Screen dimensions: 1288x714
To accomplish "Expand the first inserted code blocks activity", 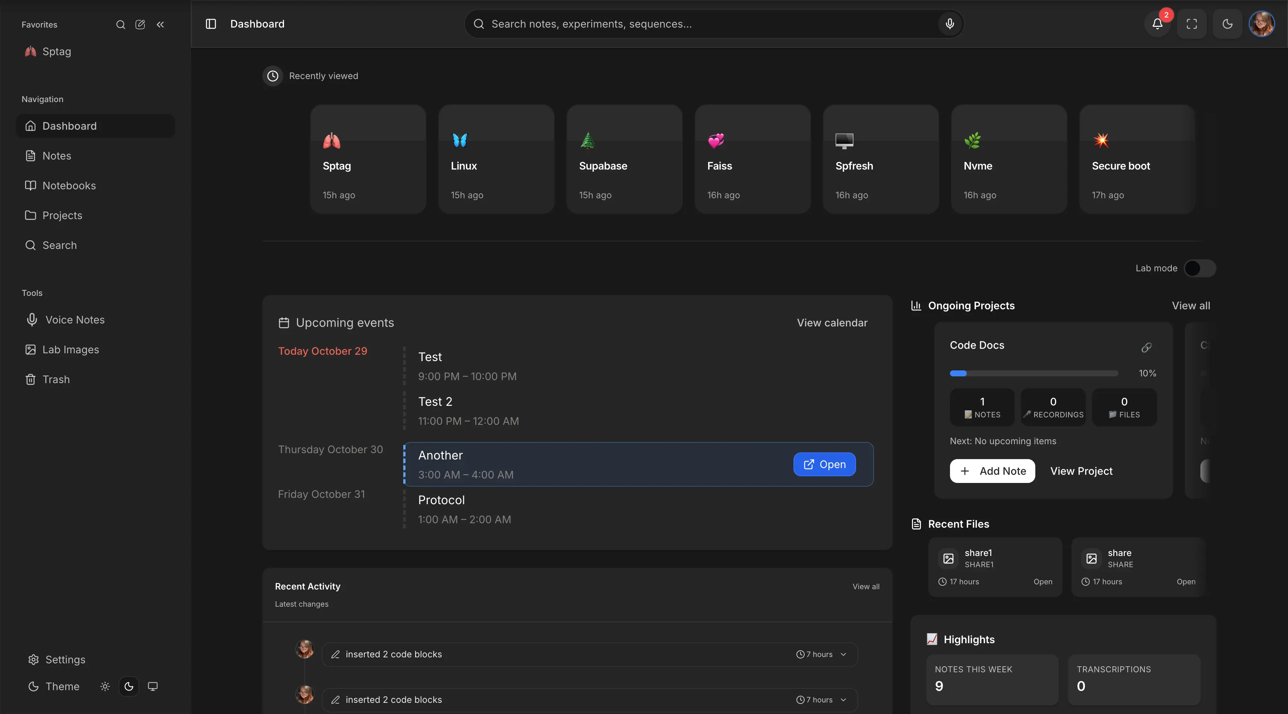I will tap(843, 654).
